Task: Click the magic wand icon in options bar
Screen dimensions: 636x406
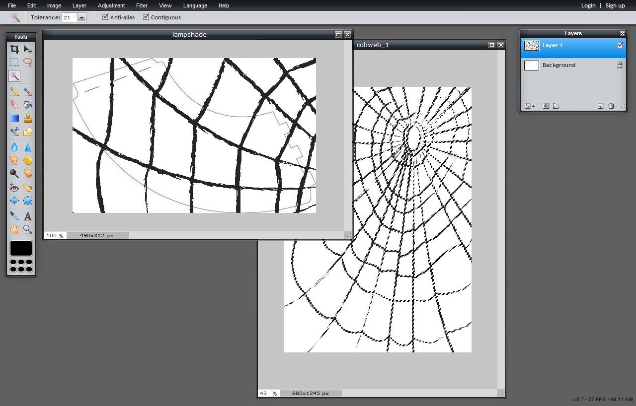Action: pos(15,17)
